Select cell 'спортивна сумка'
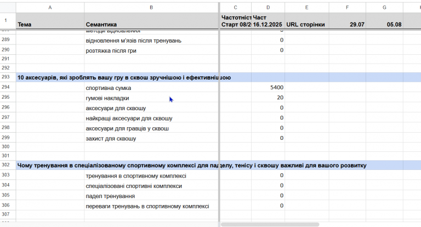The image size is (421, 227). click(151, 88)
